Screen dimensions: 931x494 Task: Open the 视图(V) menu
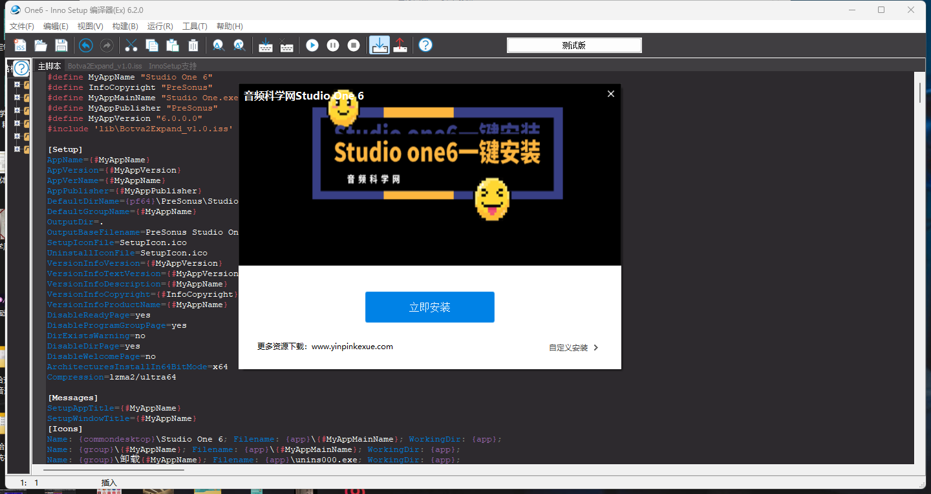point(90,27)
